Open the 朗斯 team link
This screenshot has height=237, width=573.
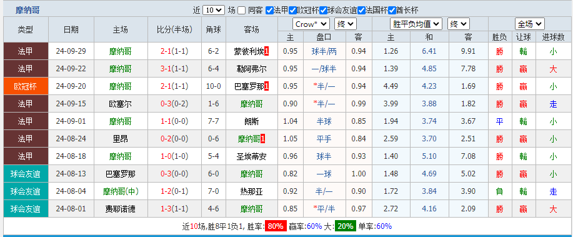point(251,121)
